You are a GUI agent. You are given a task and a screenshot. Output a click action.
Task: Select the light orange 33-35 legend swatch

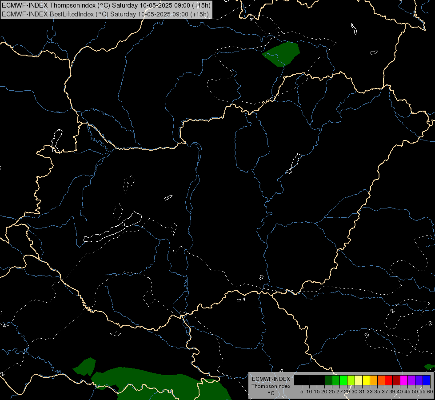(374, 380)
